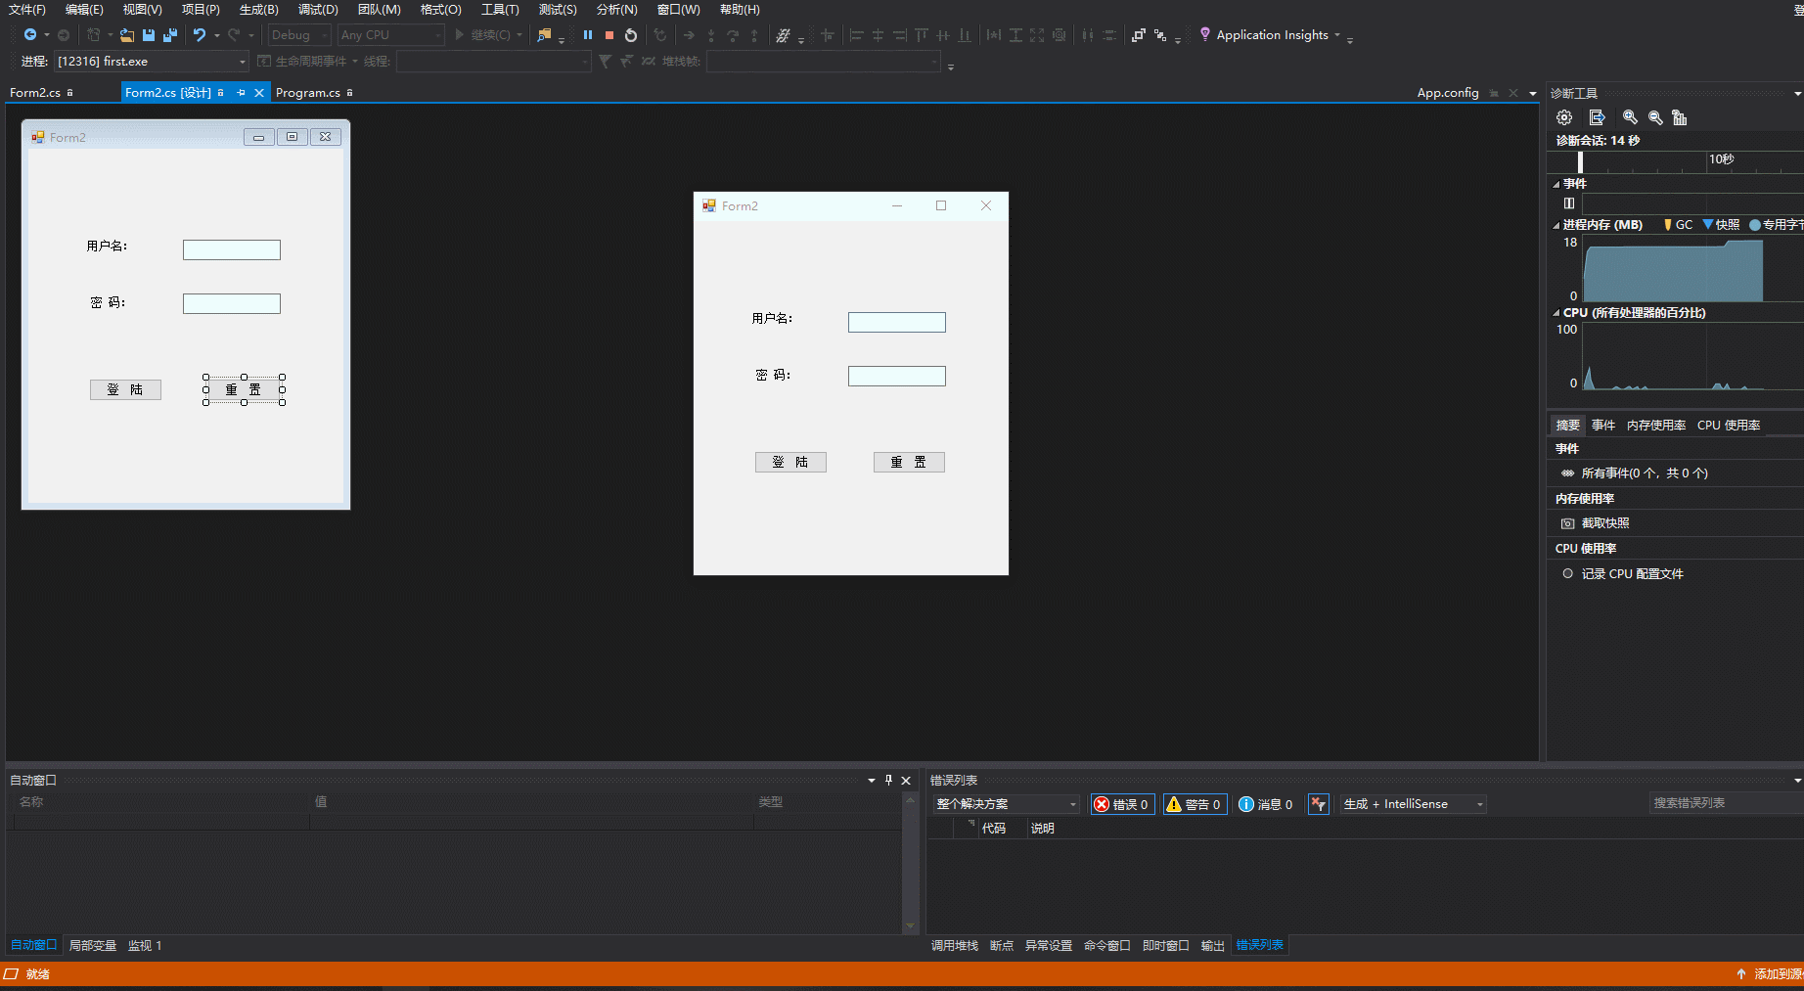Click the Find in Files toolbar icon

tap(545, 35)
